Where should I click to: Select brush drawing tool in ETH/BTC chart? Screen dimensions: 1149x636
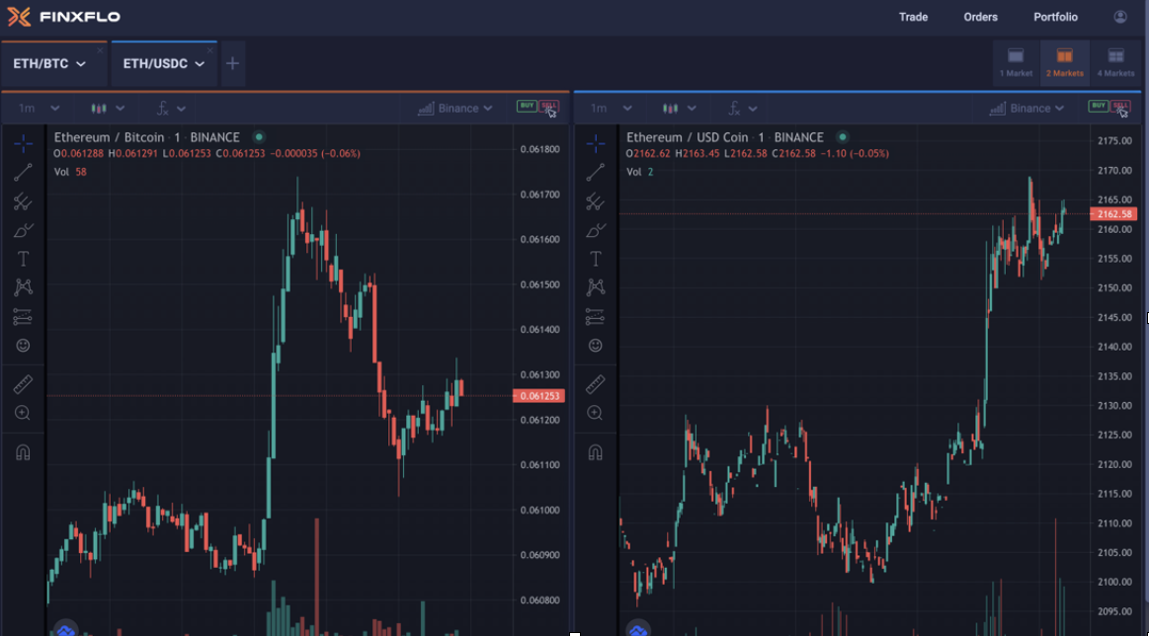23,230
